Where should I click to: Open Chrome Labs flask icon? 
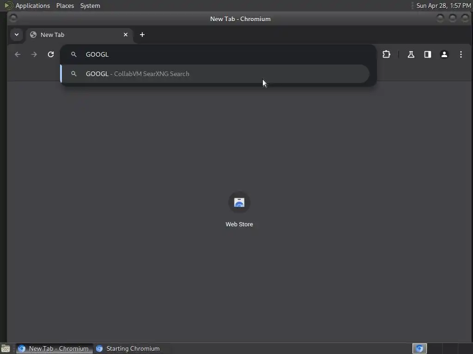tap(411, 54)
